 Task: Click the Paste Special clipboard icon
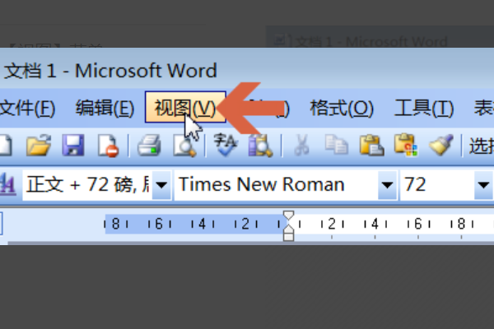(x=407, y=146)
